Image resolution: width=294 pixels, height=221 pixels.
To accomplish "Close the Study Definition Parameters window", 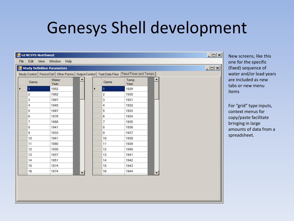I will point(218,68).
